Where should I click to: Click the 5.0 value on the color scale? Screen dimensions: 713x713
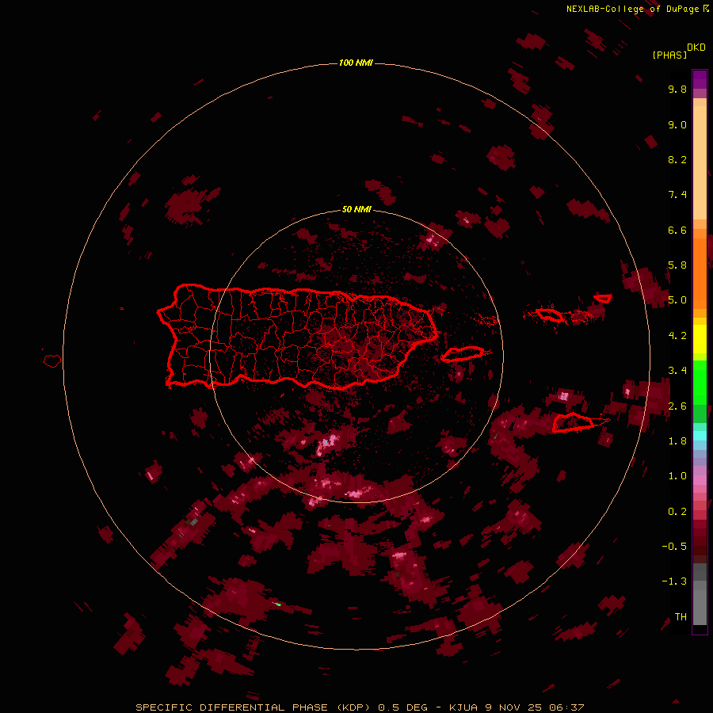[x=677, y=300]
